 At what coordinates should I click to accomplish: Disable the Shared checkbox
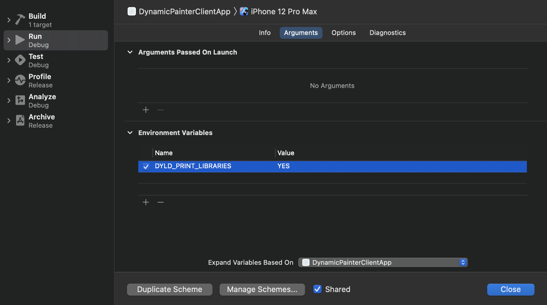coord(317,289)
